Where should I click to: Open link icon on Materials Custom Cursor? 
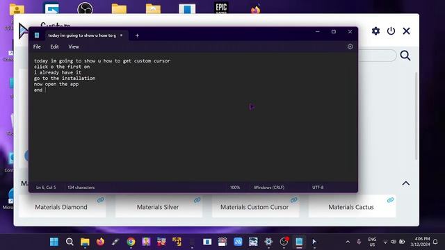click(x=293, y=200)
